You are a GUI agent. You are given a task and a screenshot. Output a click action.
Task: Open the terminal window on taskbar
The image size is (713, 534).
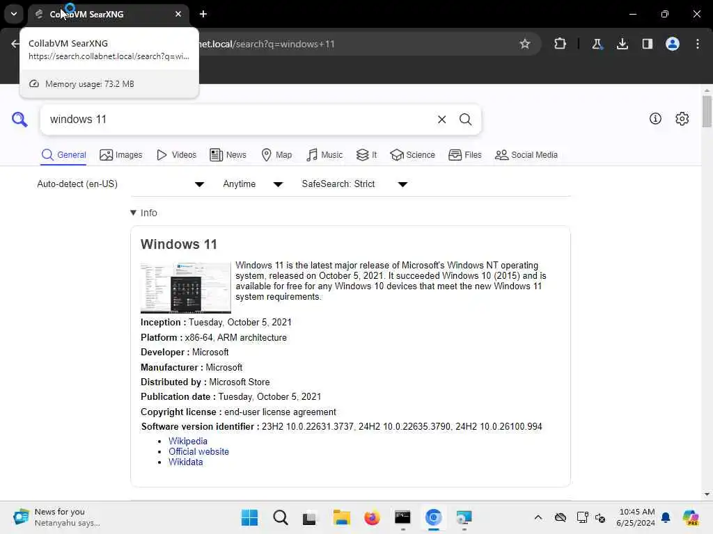402,517
